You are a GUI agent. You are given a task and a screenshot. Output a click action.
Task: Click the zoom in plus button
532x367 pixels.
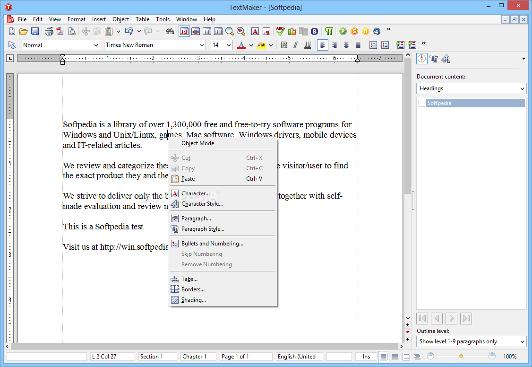492,356
